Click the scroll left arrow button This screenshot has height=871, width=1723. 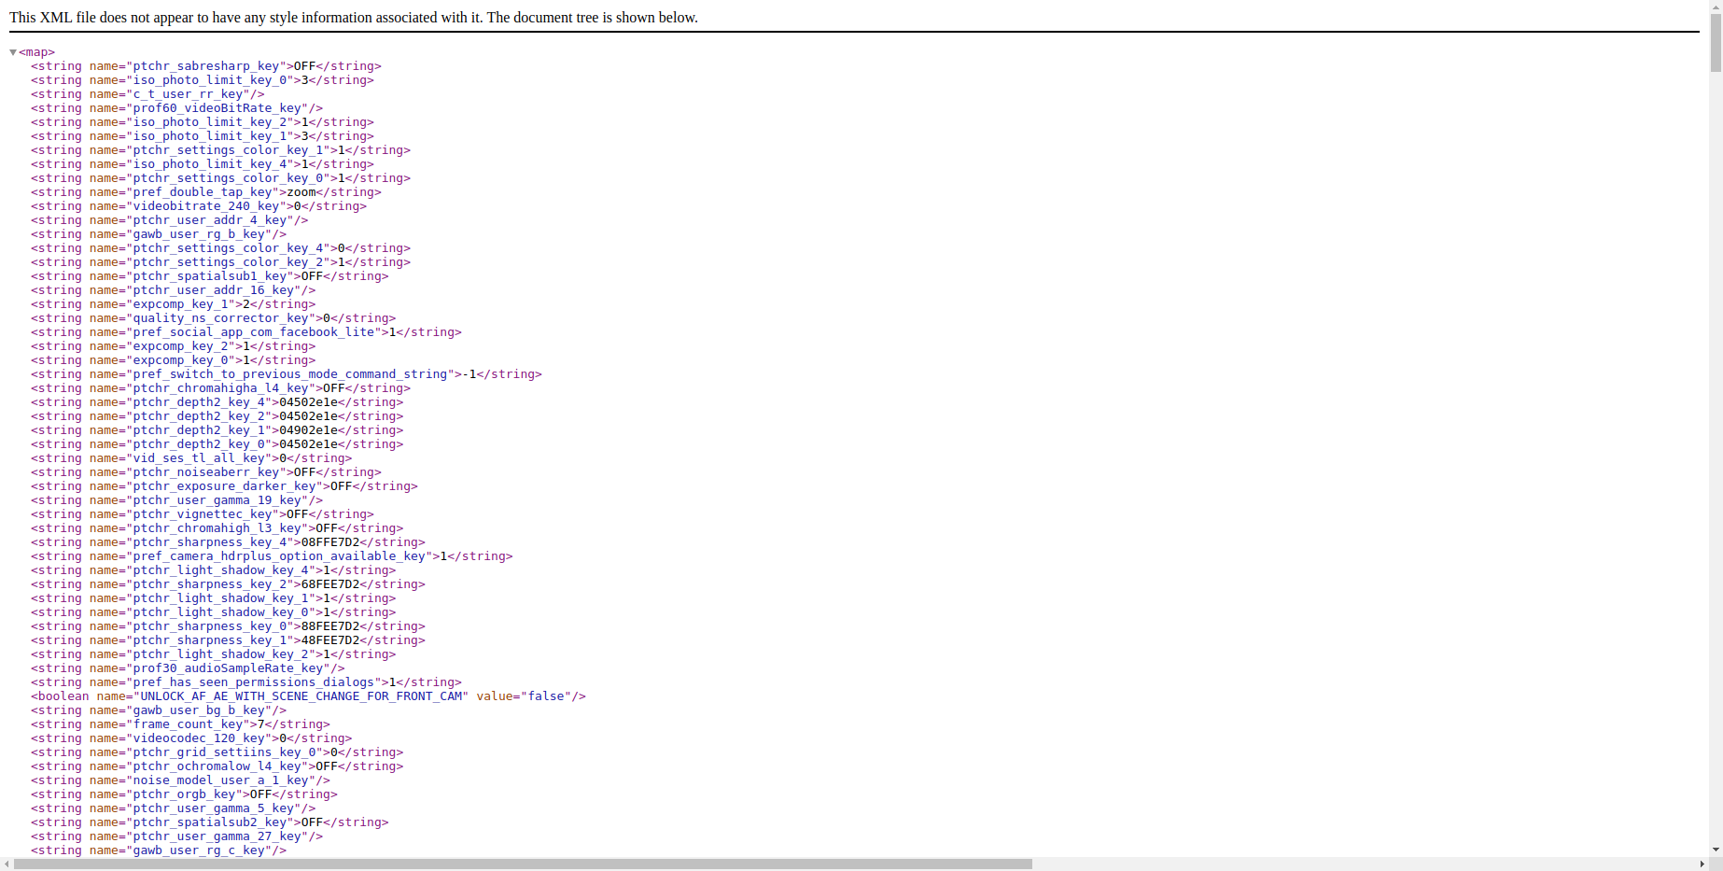(7, 864)
